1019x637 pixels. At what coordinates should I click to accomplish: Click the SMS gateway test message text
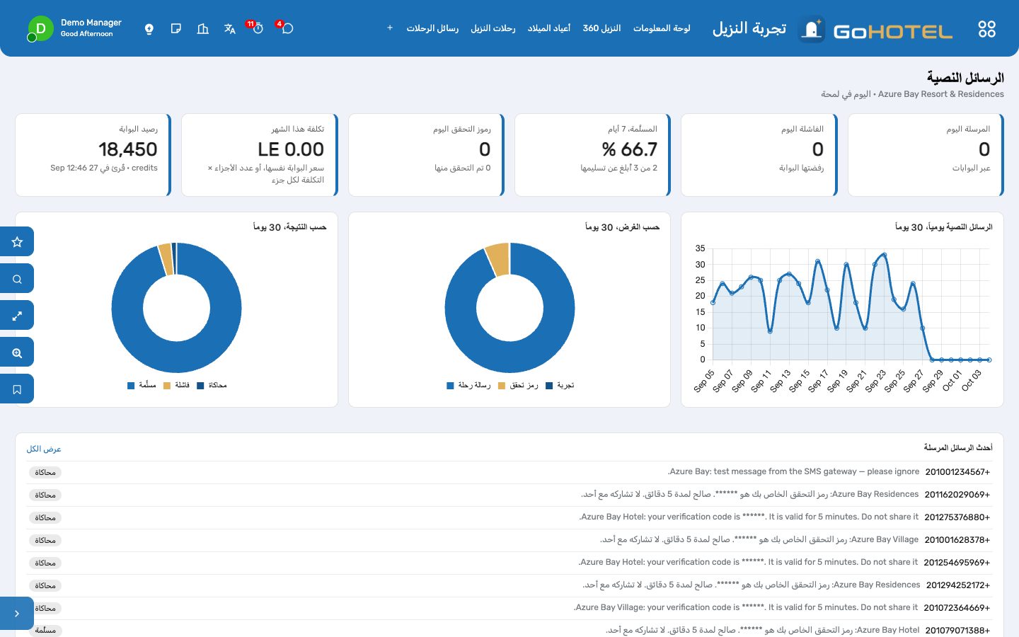[793, 471]
